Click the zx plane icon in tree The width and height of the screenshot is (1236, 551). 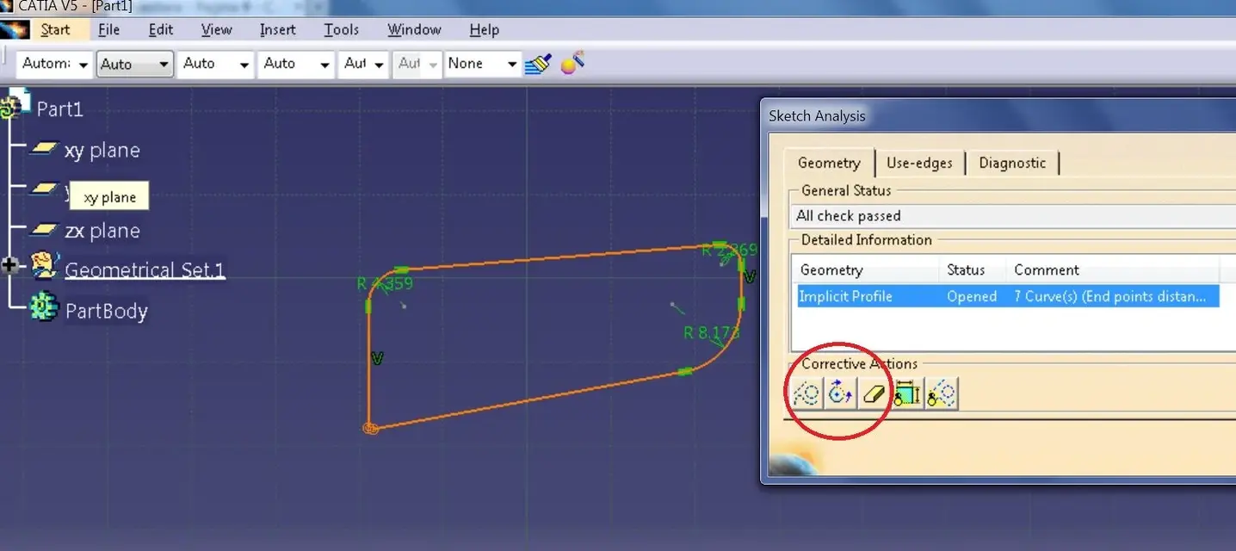pos(41,230)
